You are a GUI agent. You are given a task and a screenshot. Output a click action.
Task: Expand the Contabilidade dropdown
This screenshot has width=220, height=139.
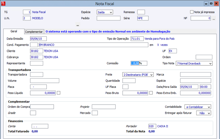click(208, 107)
